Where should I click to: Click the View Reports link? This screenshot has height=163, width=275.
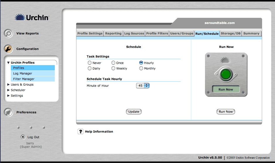(28, 33)
